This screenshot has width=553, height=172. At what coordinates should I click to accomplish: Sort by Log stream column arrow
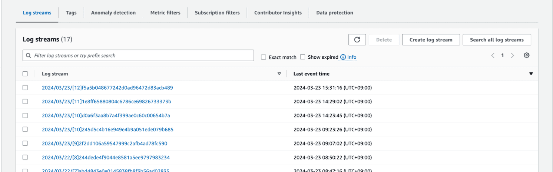(x=279, y=74)
